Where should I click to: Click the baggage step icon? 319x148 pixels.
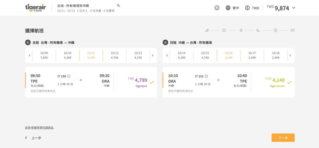click(x=241, y=30)
